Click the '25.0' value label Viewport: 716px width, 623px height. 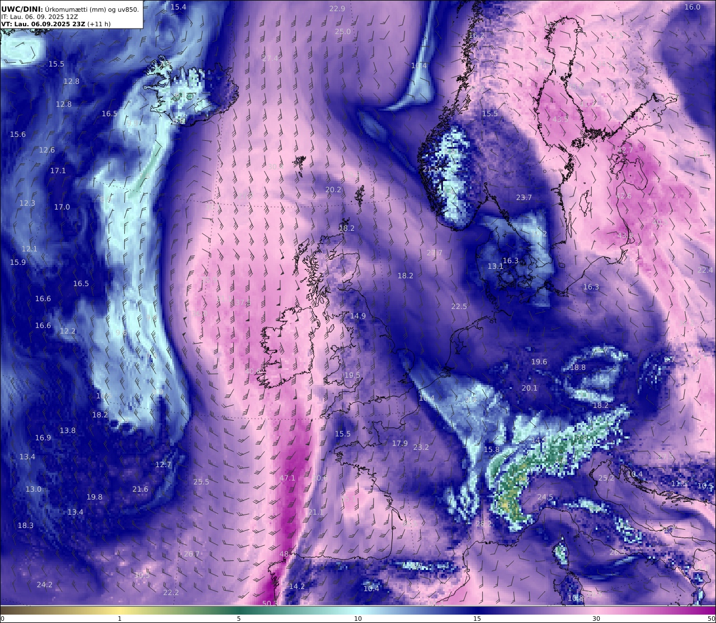click(x=343, y=32)
